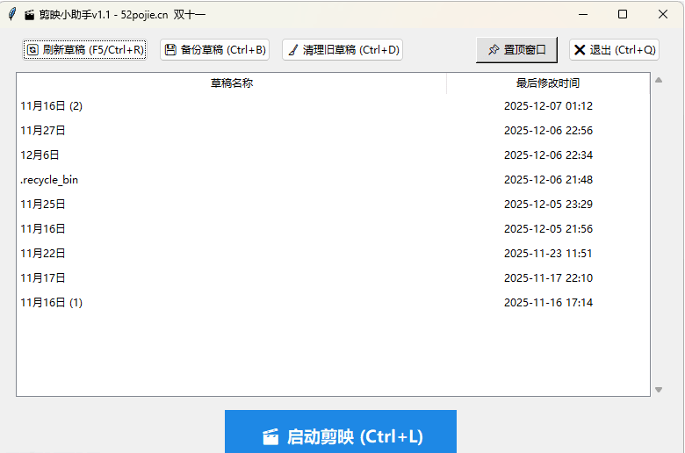This screenshot has width=685, height=453.
Task: Click the 刷新草稿 (F5/Ctrl+R) button
Action: (x=85, y=50)
